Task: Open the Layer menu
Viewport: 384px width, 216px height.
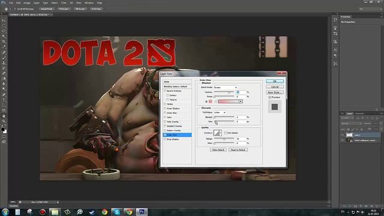Action: coord(37,3)
